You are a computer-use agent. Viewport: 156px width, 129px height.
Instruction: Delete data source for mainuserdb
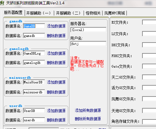pos(56,92)
